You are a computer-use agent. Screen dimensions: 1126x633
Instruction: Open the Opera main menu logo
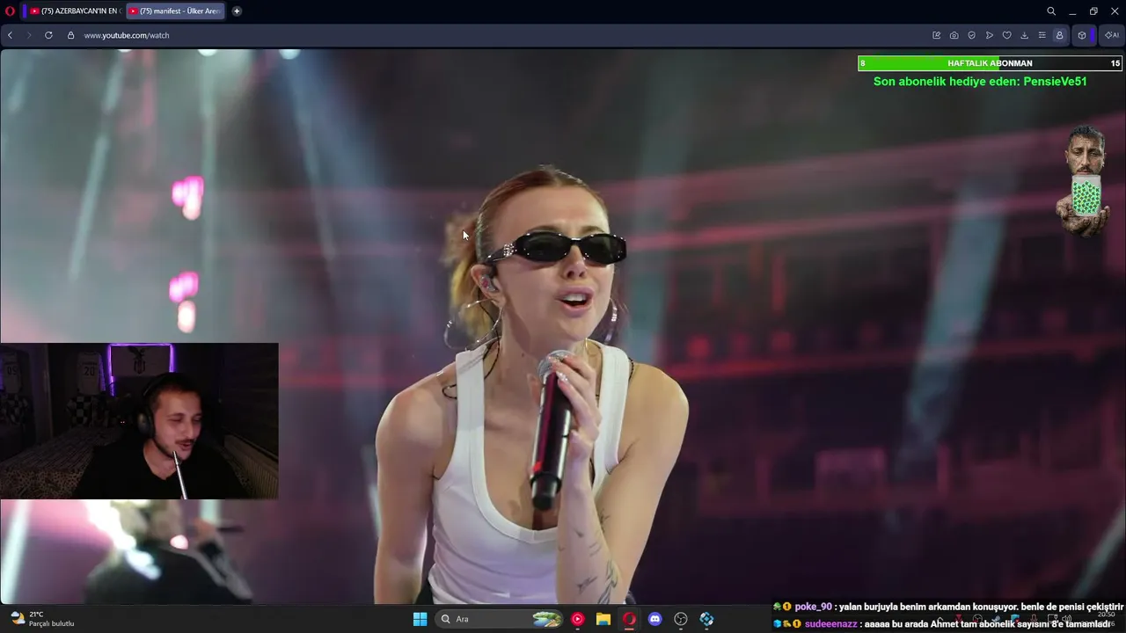tap(10, 11)
